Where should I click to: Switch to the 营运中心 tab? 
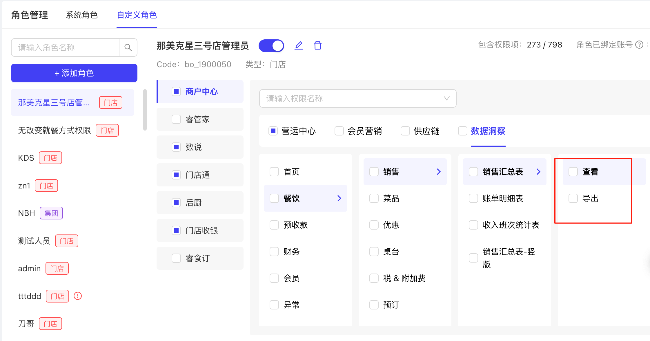pyautogui.click(x=298, y=131)
